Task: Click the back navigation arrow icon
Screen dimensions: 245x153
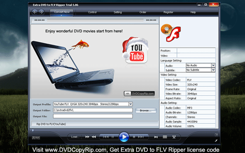Action: (35, 12)
